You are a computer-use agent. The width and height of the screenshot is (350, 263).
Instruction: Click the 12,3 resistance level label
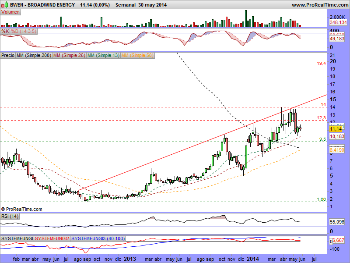click(322, 118)
